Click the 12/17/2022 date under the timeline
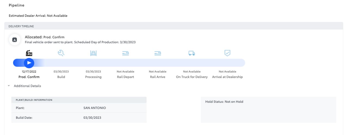The width and height of the screenshot is (348, 135). tap(29, 72)
